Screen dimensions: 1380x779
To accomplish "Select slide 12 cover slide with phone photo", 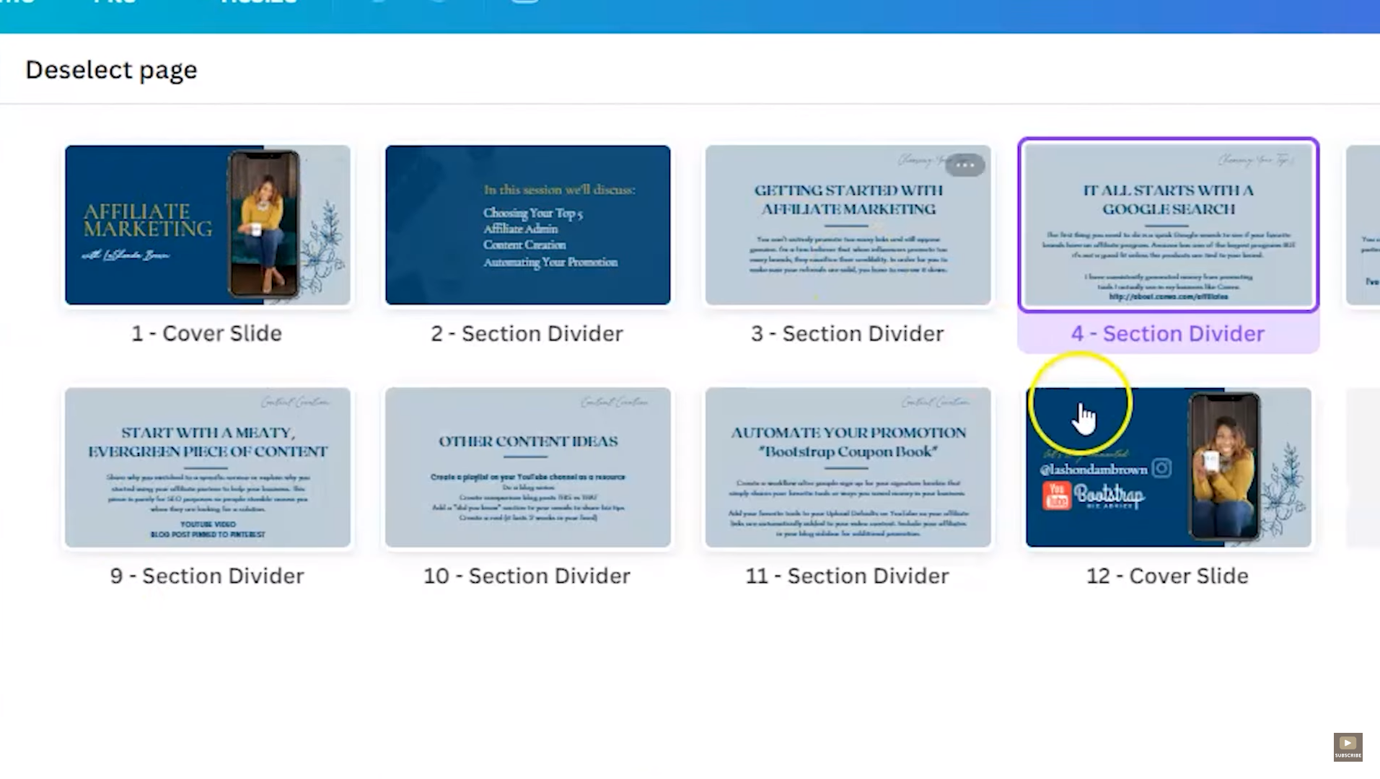I will tap(1167, 467).
